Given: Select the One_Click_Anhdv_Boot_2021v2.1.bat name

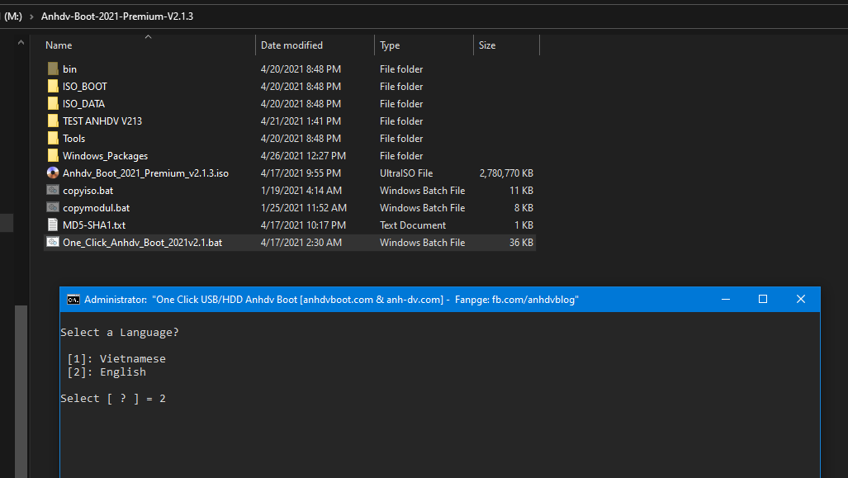Looking at the screenshot, I should tap(142, 242).
